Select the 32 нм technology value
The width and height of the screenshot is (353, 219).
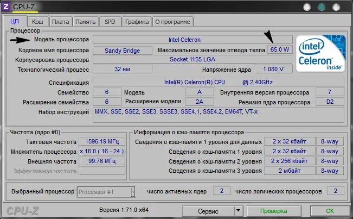pyautogui.click(x=122, y=69)
